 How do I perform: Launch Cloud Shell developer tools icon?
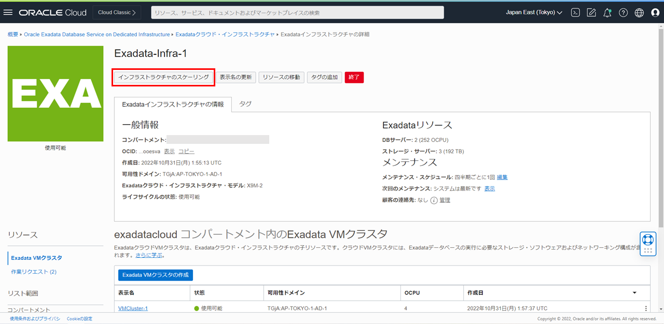575,12
